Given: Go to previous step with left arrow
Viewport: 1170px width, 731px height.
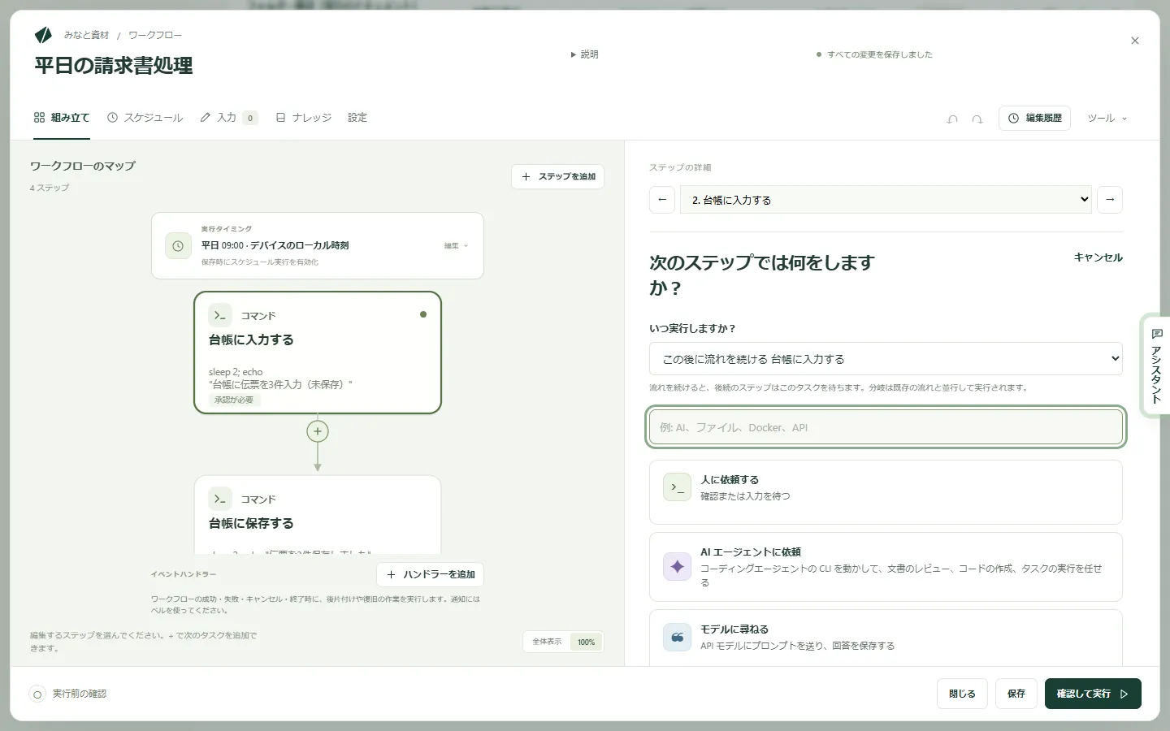Looking at the screenshot, I should pyautogui.click(x=662, y=200).
